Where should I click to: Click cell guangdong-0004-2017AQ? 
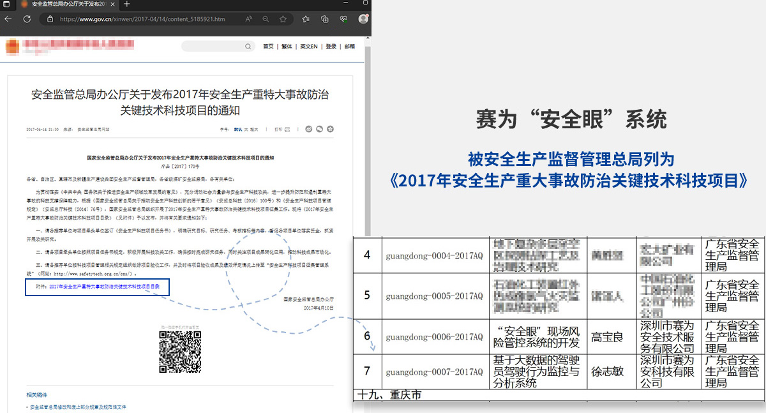click(x=435, y=255)
